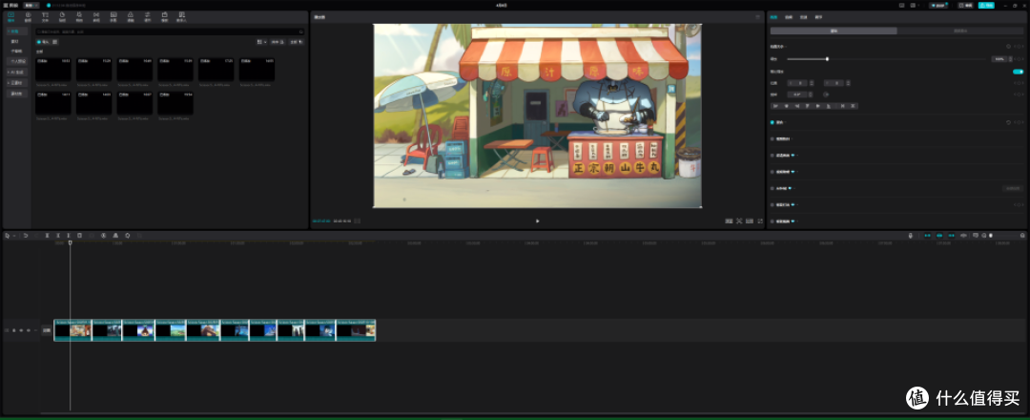
Task: Open the Stickers tab icon
Action: (x=62, y=16)
